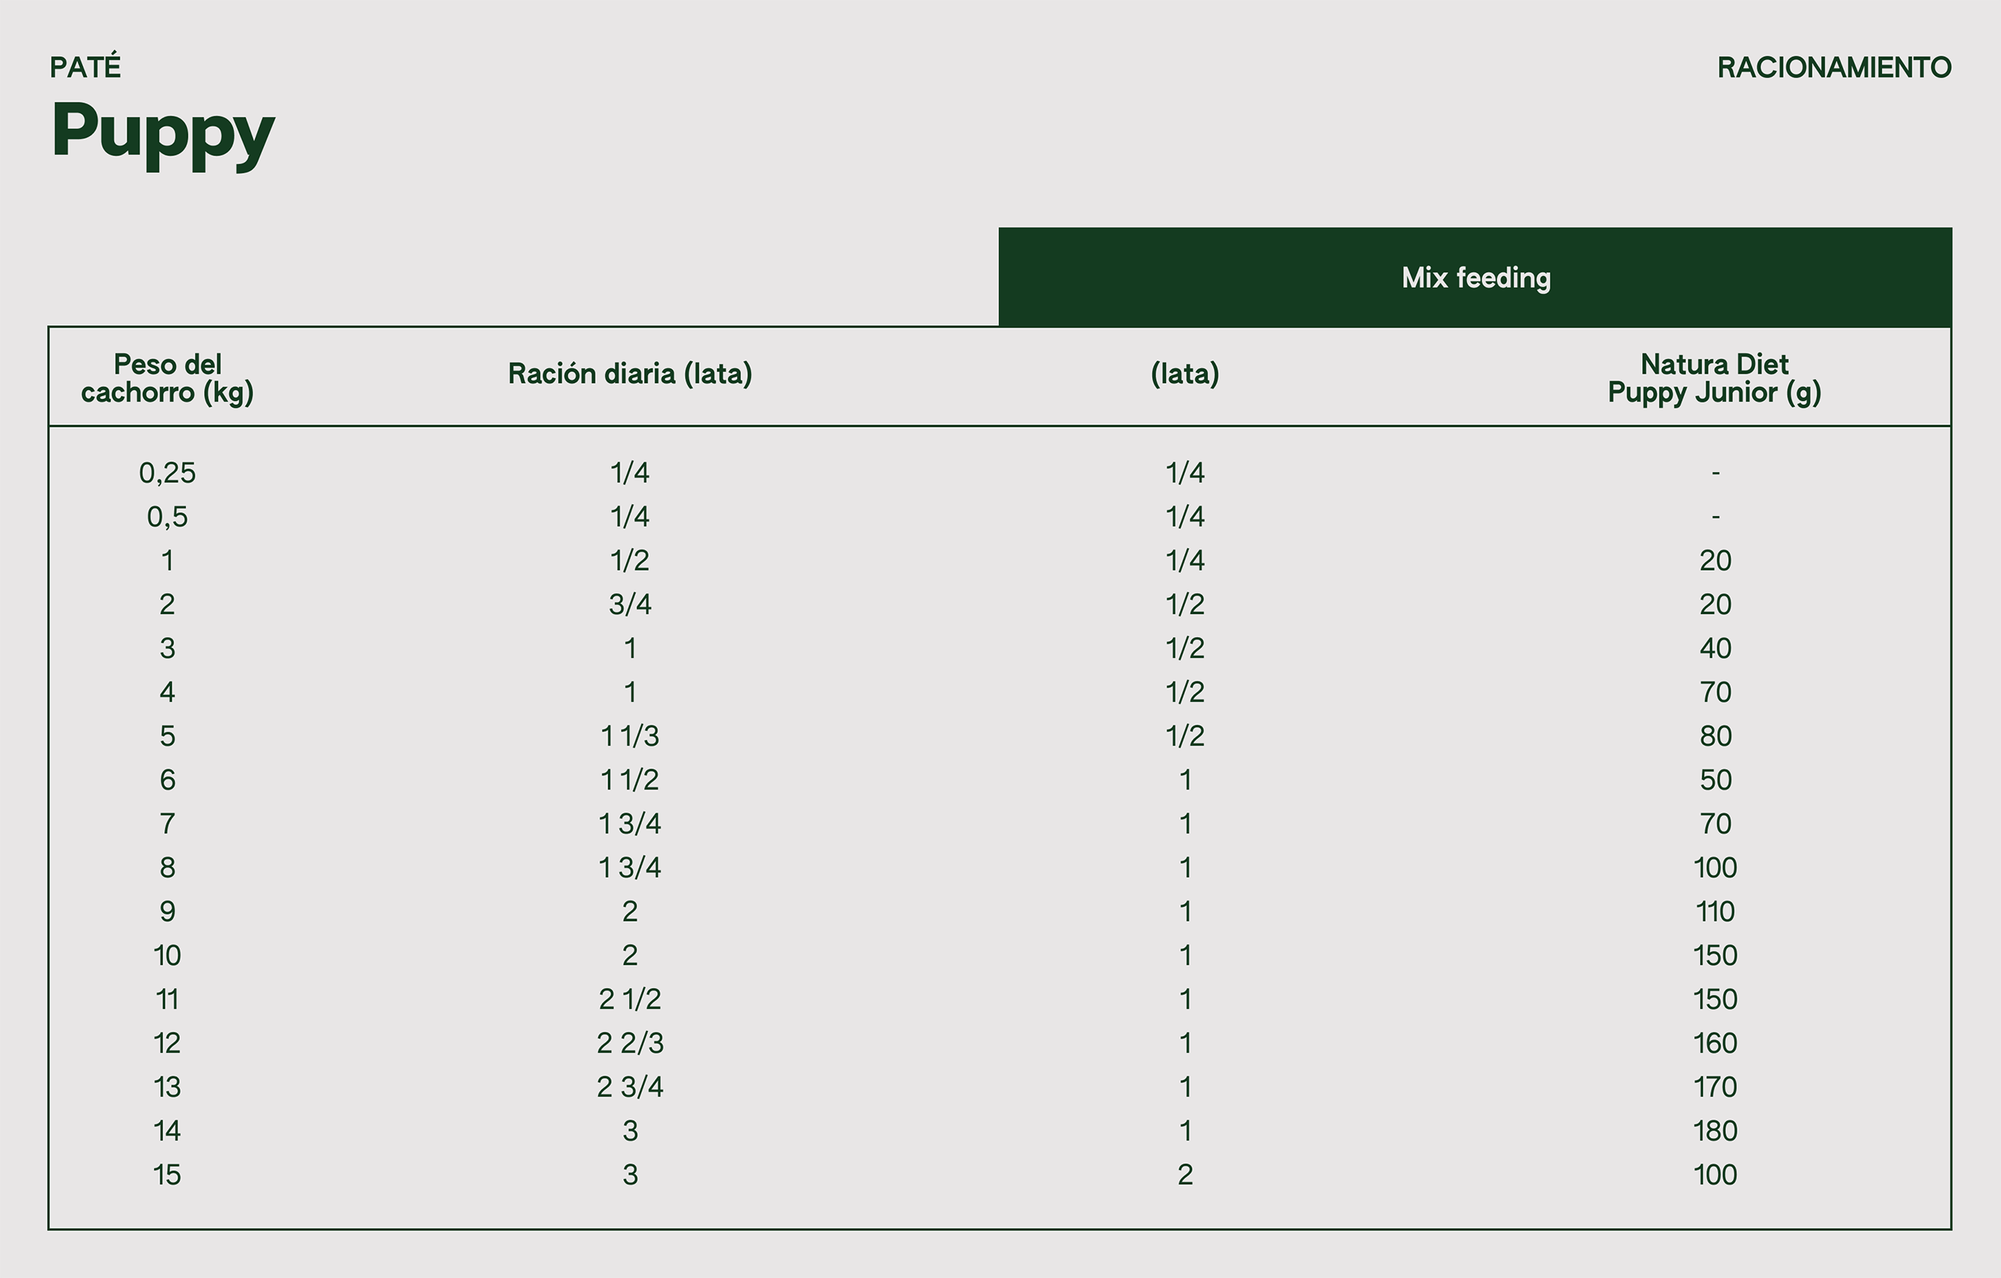Viewport: 2001px width, 1278px height.
Task: Select the Natura Diet Puppy Junior (g) header
Action: pyautogui.click(x=1714, y=378)
